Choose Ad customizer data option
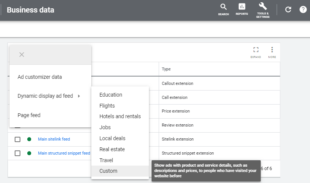Screen dimensions: 310x183 pos(40,77)
